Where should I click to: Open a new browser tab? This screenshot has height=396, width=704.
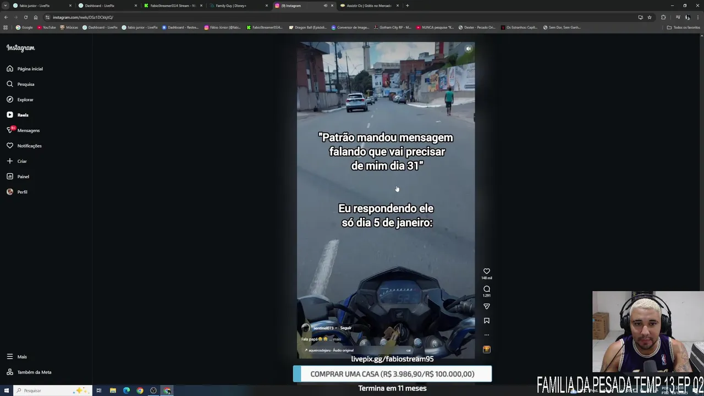coord(407,5)
